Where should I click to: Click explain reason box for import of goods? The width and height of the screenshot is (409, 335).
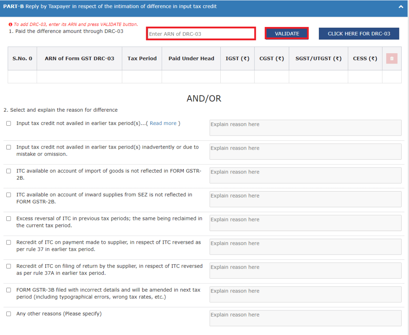coord(305,175)
